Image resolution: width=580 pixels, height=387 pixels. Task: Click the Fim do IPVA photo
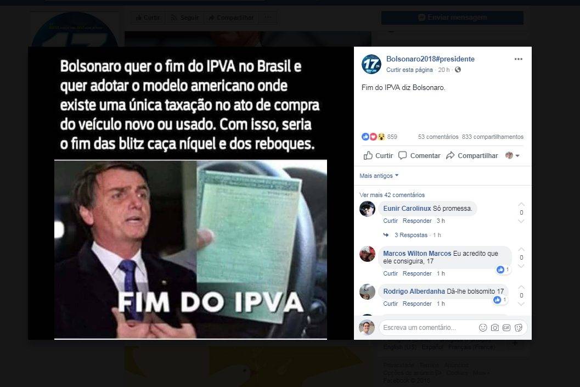(190, 193)
